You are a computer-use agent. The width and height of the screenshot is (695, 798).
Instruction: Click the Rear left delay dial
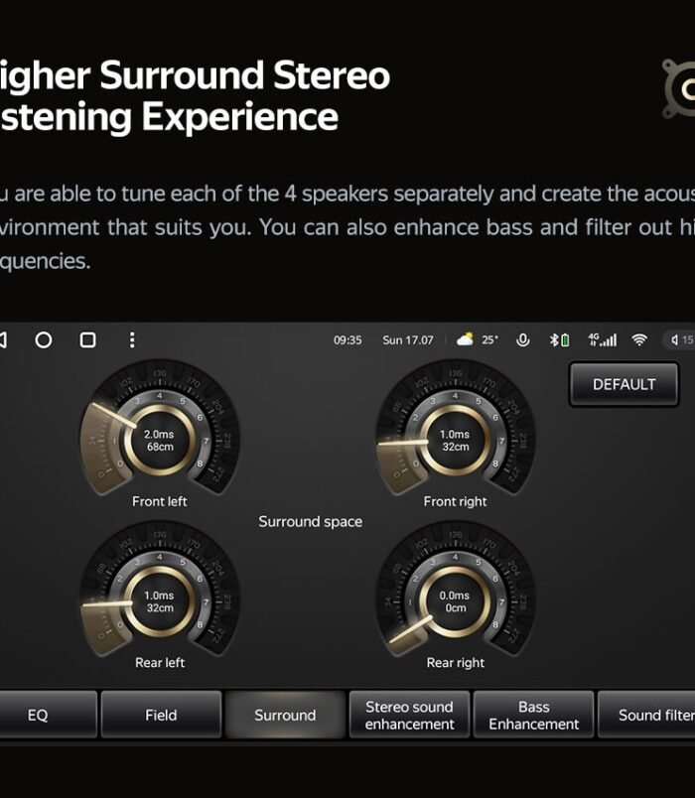click(159, 600)
